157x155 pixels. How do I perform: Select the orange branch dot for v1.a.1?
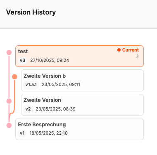click(14, 77)
